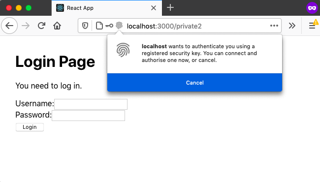
Task: Click the localhost:3000/private2 address bar
Action: pyautogui.click(x=164, y=26)
